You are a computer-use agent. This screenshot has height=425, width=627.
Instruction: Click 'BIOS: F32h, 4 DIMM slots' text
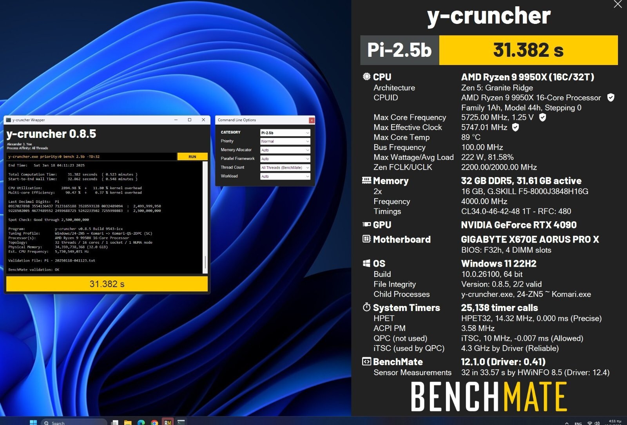coord(506,250)
